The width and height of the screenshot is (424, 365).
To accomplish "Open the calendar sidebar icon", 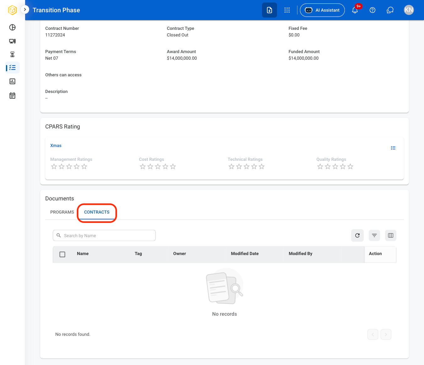I will click(x=13, y=95).
